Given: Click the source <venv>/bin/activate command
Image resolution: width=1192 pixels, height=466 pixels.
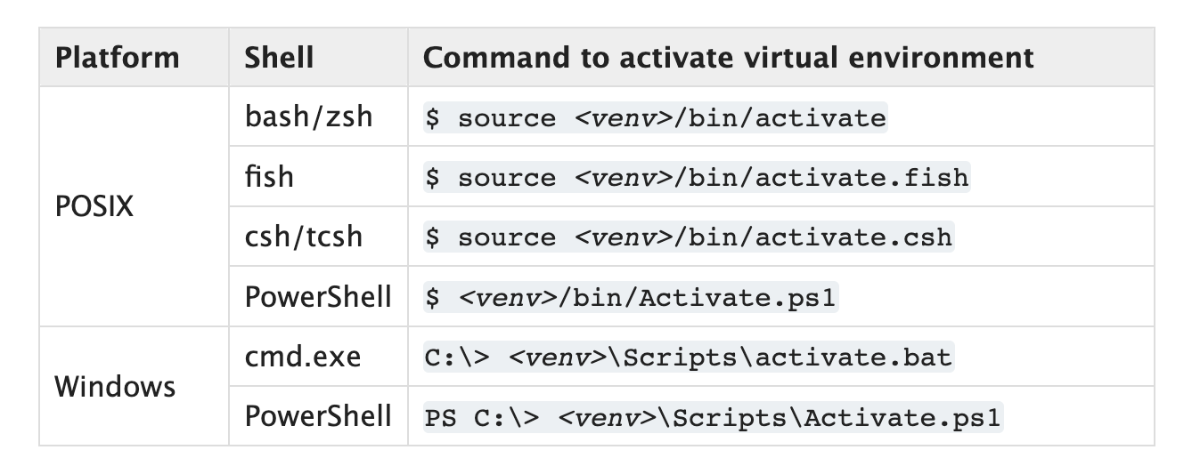Looking at the screenshot, I should pos(655,117).
